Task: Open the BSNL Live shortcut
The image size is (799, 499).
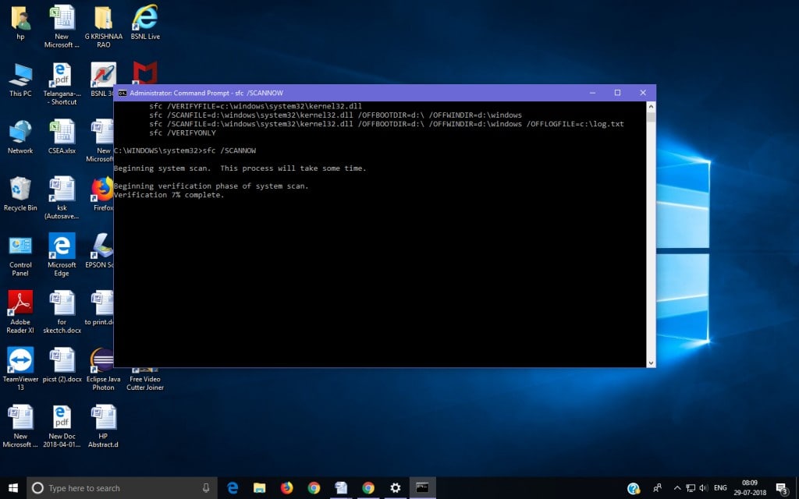Action: pos(144,17)
